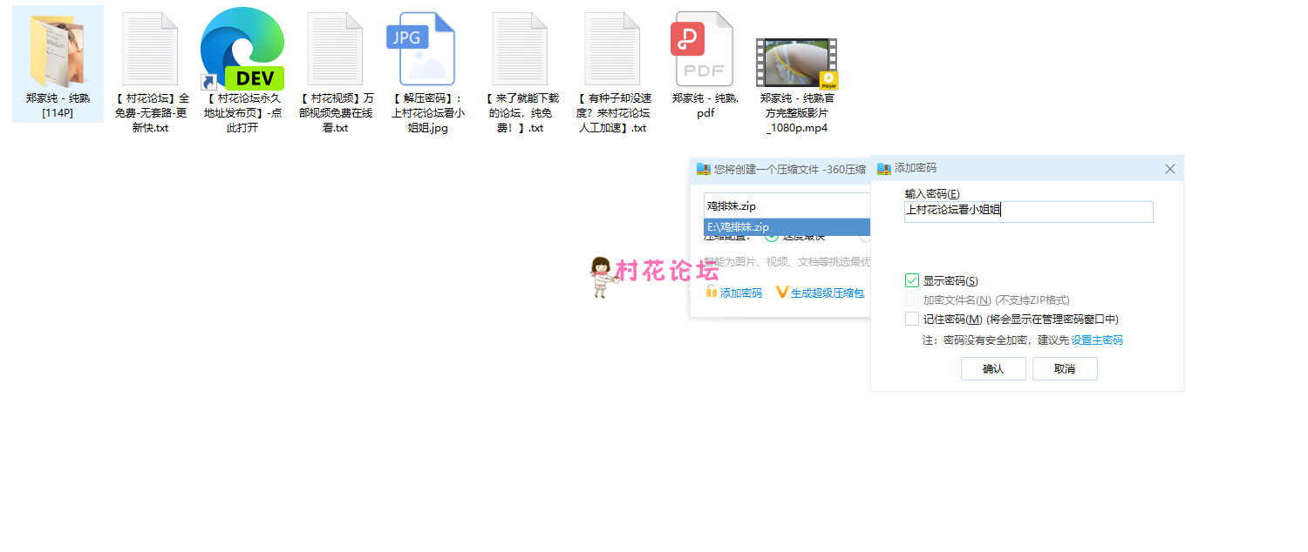Image resolution: width=1308 pixels, height=552 pixels.
Task: Select the txt file ending in 在线看.txt
Action: [x=335, y=50]
